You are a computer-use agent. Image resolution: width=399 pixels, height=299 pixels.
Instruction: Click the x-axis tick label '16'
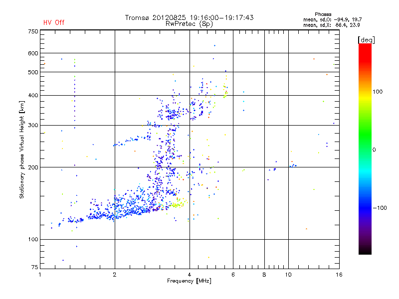click(x=339, y=275)
